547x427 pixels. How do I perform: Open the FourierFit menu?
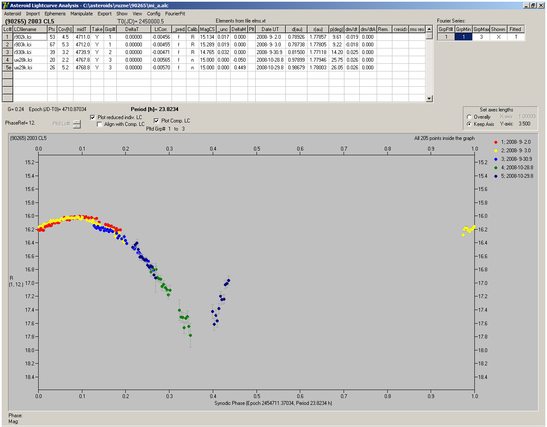click(175, 14)
